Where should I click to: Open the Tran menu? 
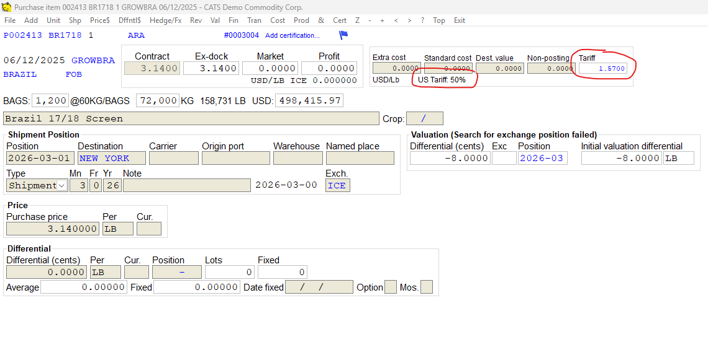254,20
